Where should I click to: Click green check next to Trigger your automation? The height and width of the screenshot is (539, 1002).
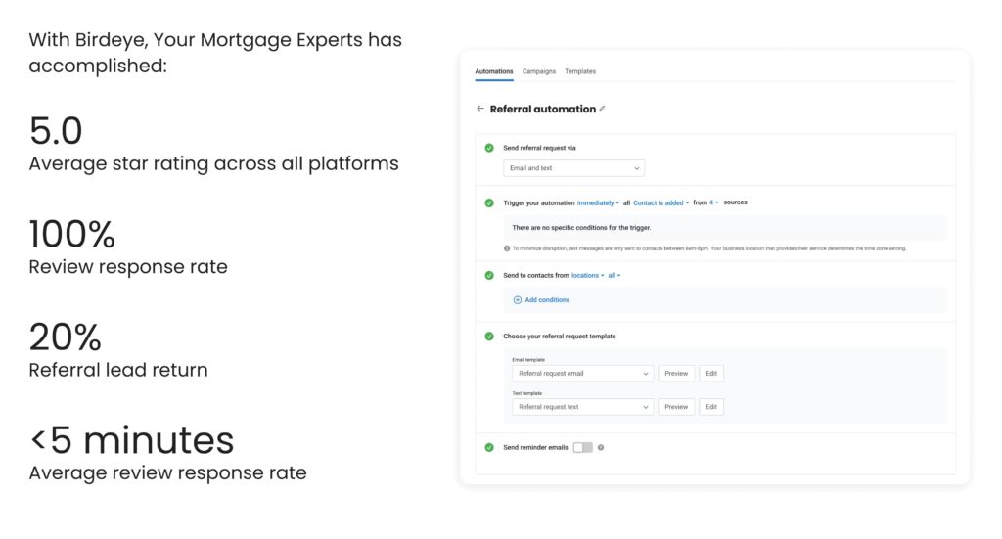coord(489,202)
